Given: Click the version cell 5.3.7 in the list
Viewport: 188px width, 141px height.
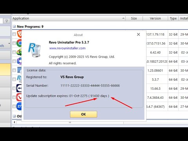Looking at the screenshot, I should [155, 80].
